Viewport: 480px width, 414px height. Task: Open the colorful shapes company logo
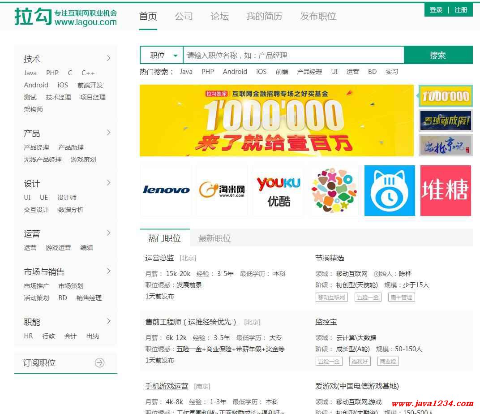pyautogui.click(x=334, y=190)
